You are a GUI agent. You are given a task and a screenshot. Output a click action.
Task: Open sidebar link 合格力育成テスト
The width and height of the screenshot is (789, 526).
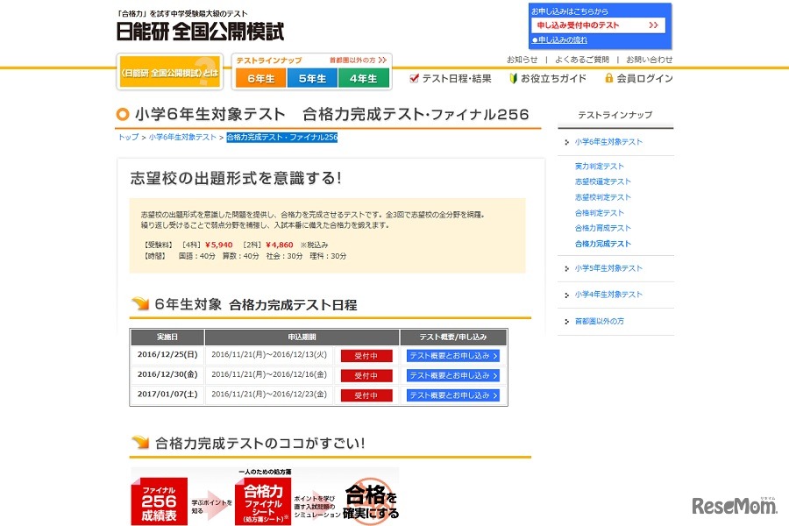603,228
